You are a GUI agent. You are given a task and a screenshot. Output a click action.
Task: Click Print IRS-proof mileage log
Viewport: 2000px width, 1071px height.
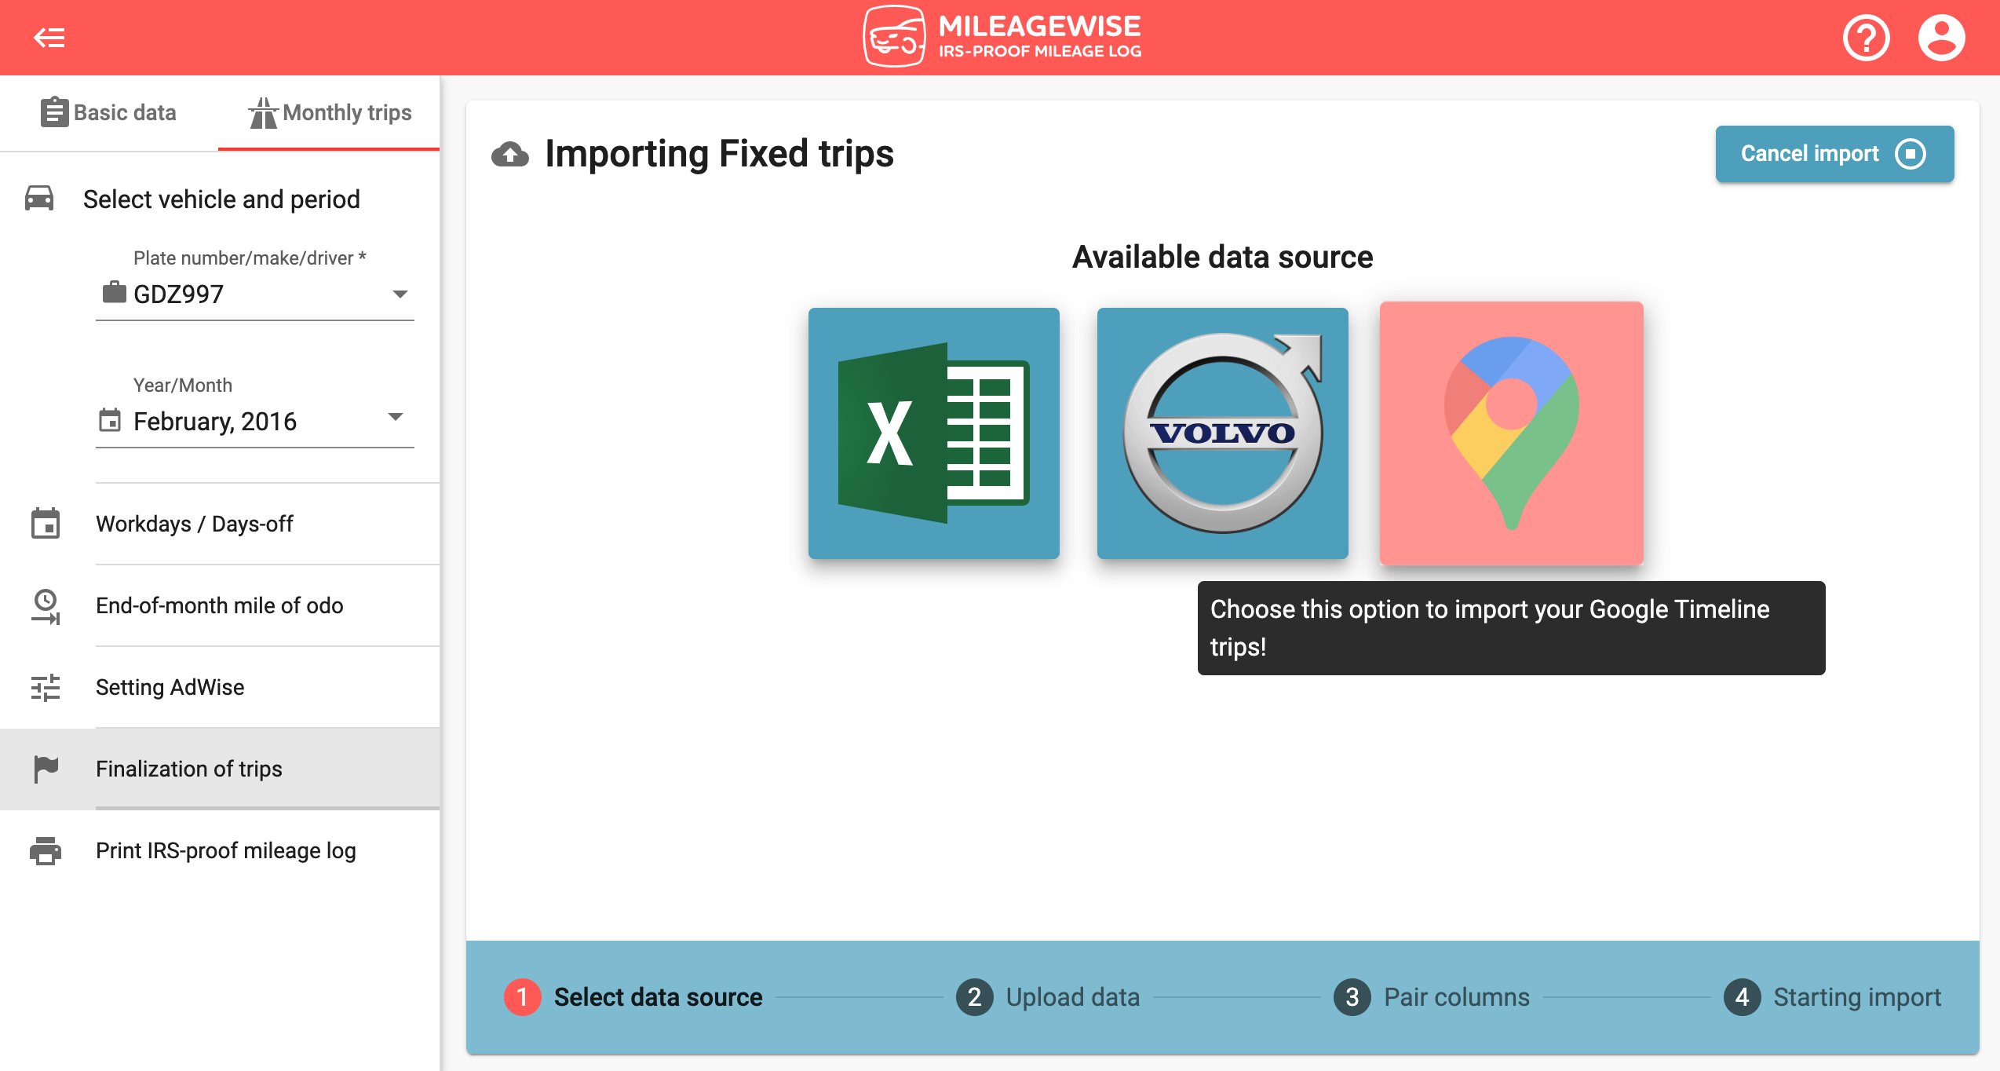224,850
